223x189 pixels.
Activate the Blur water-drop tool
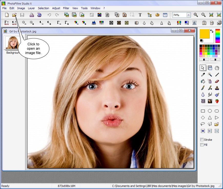coord(203,94)
